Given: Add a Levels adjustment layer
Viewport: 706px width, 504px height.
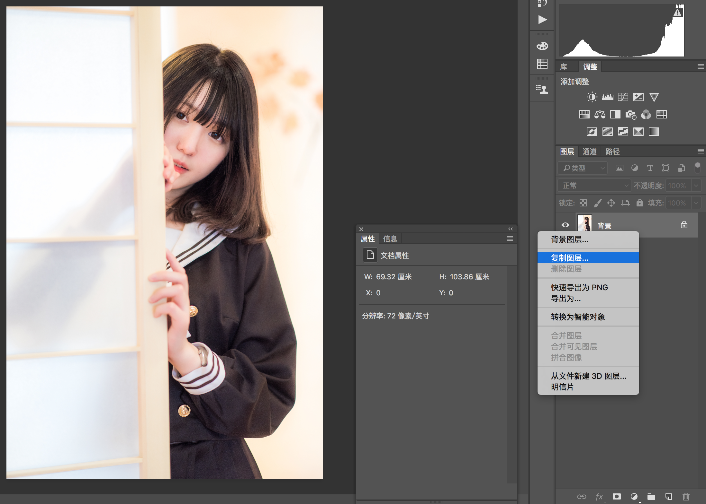Looking at the screenshot, I should coord(607,97).
